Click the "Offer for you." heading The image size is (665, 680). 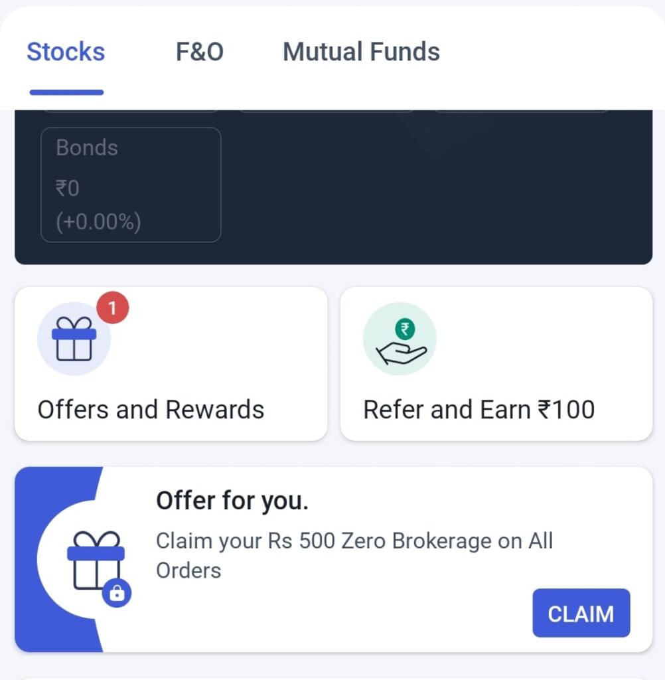click(x=232, y=501)
